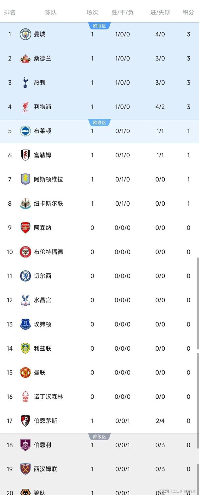This screenshot has height=495, width=199.
Task: Click the Crystal Palace (水晶宫) badge
Action: coord(25,300)
